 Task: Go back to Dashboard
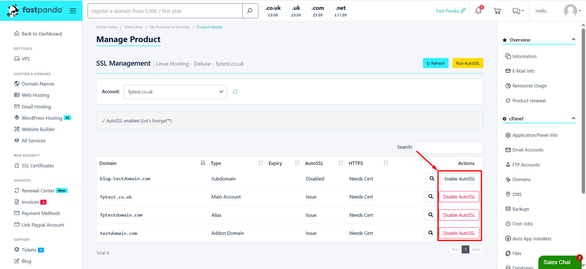pyautogui.click(x=38, y=34)
